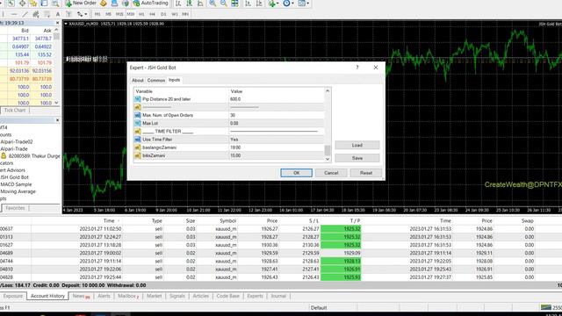
Task: Open the Favorites tab in Navigator
Action: point(15,208)
